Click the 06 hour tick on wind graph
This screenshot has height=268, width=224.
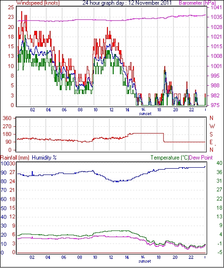tap(64, 110)
